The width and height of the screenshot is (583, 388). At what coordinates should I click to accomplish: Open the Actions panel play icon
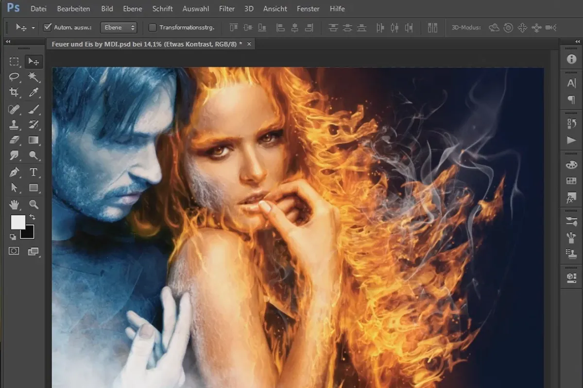click(571, 140)
